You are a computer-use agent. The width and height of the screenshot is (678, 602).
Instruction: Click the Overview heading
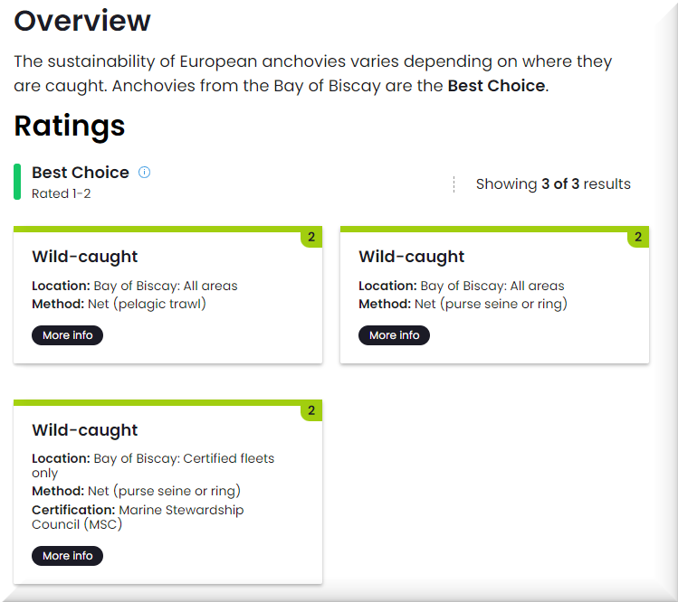coord(82,21)
